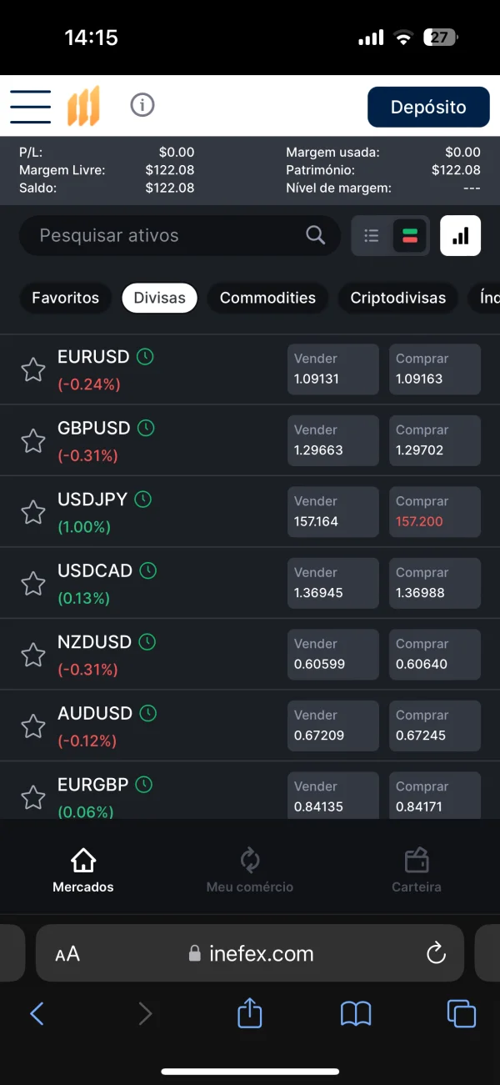Open Safari bookmarks book icon
This screenshot has height=1085, width=500.
(x=356, y=1013)
